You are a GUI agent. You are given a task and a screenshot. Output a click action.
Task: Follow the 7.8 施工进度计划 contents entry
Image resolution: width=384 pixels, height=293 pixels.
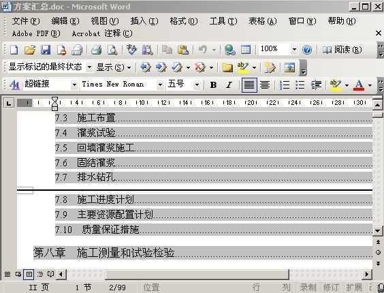coord(214,200)
